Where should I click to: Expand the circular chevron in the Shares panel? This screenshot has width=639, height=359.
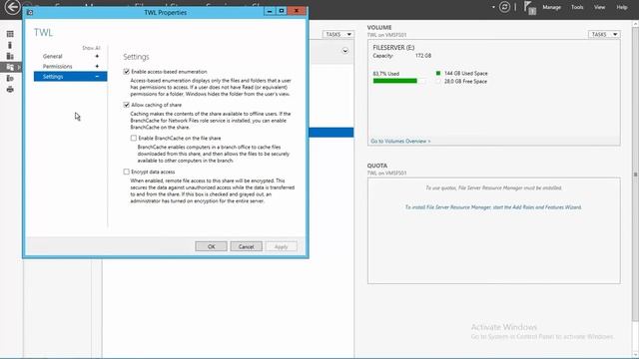[x=345, y=51]
